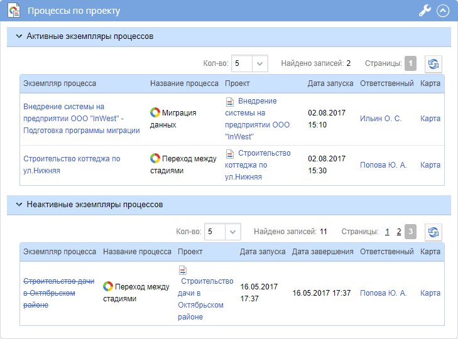458x339 pixels.
Task: Open responsible person "Попова Ю. А." in inactive table
Action: (383, 293)
